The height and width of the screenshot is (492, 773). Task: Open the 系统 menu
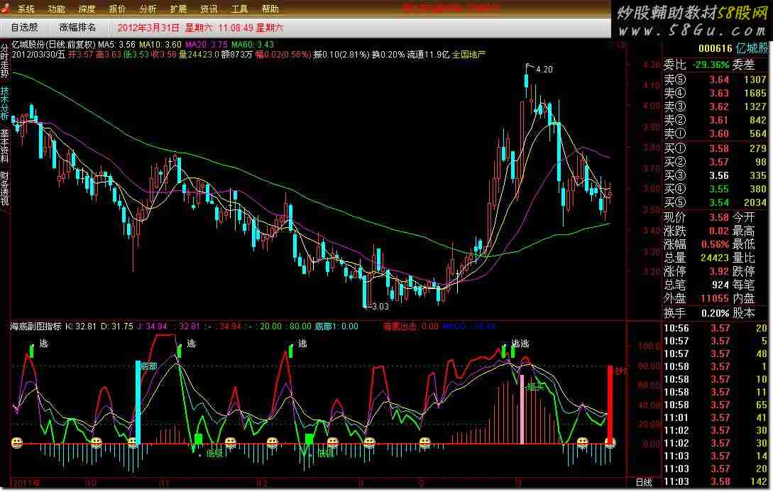point(26,9)
